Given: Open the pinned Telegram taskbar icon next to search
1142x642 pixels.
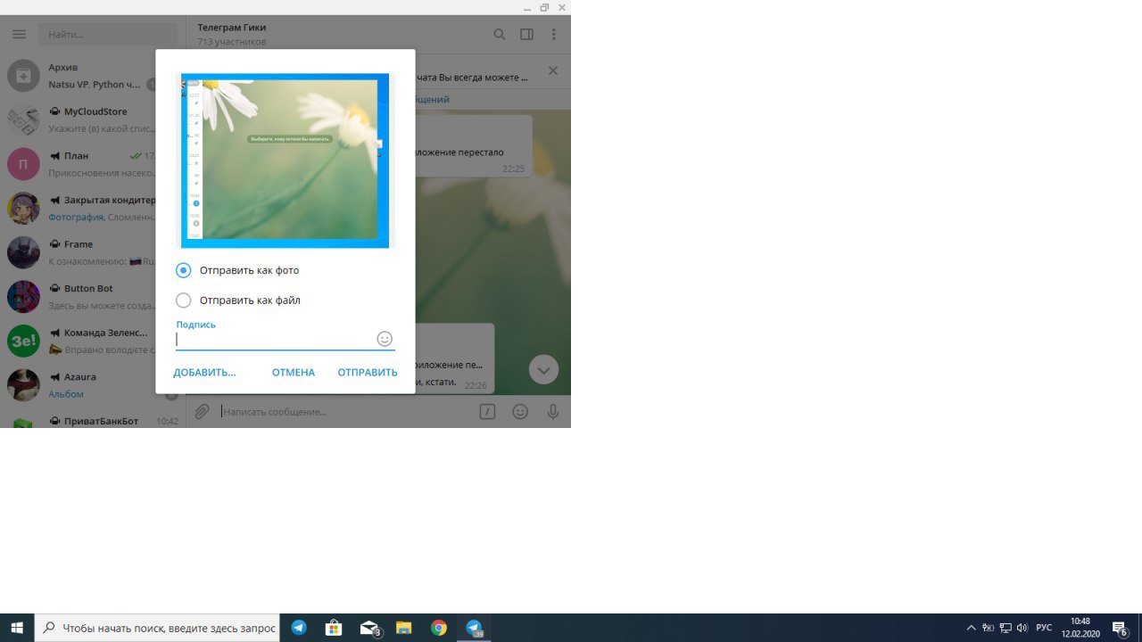Looking at the screenshot, I should 299,628.
